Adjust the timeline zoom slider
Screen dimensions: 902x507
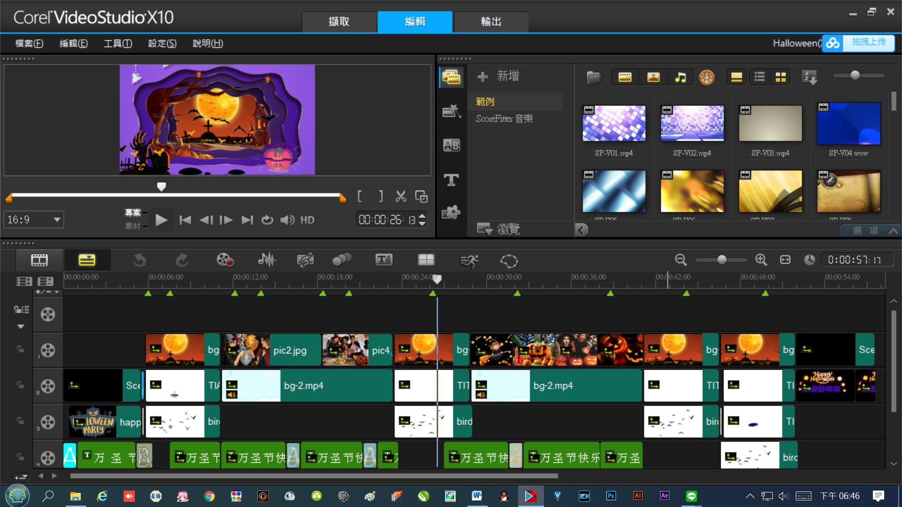722,260
